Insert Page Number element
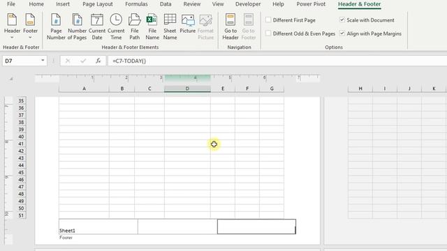Image resolution: width=447 pixels, height=251 pixels. tap(56, 27)
